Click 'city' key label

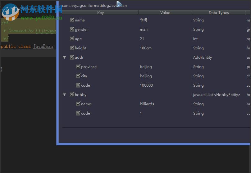pos(84,76)
